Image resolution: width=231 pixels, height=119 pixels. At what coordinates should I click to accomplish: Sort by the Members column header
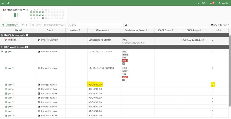pos(75,30)
